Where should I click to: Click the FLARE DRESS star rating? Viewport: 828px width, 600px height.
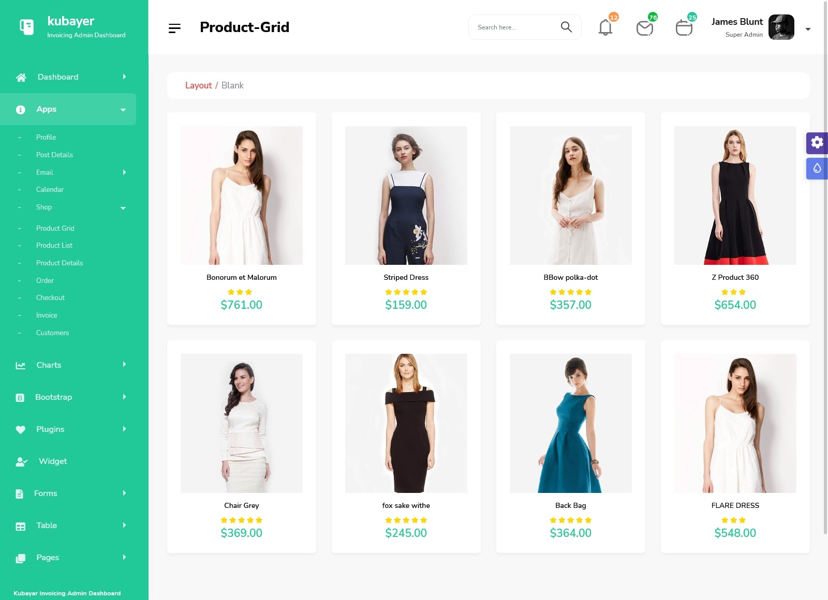[734, 520]
